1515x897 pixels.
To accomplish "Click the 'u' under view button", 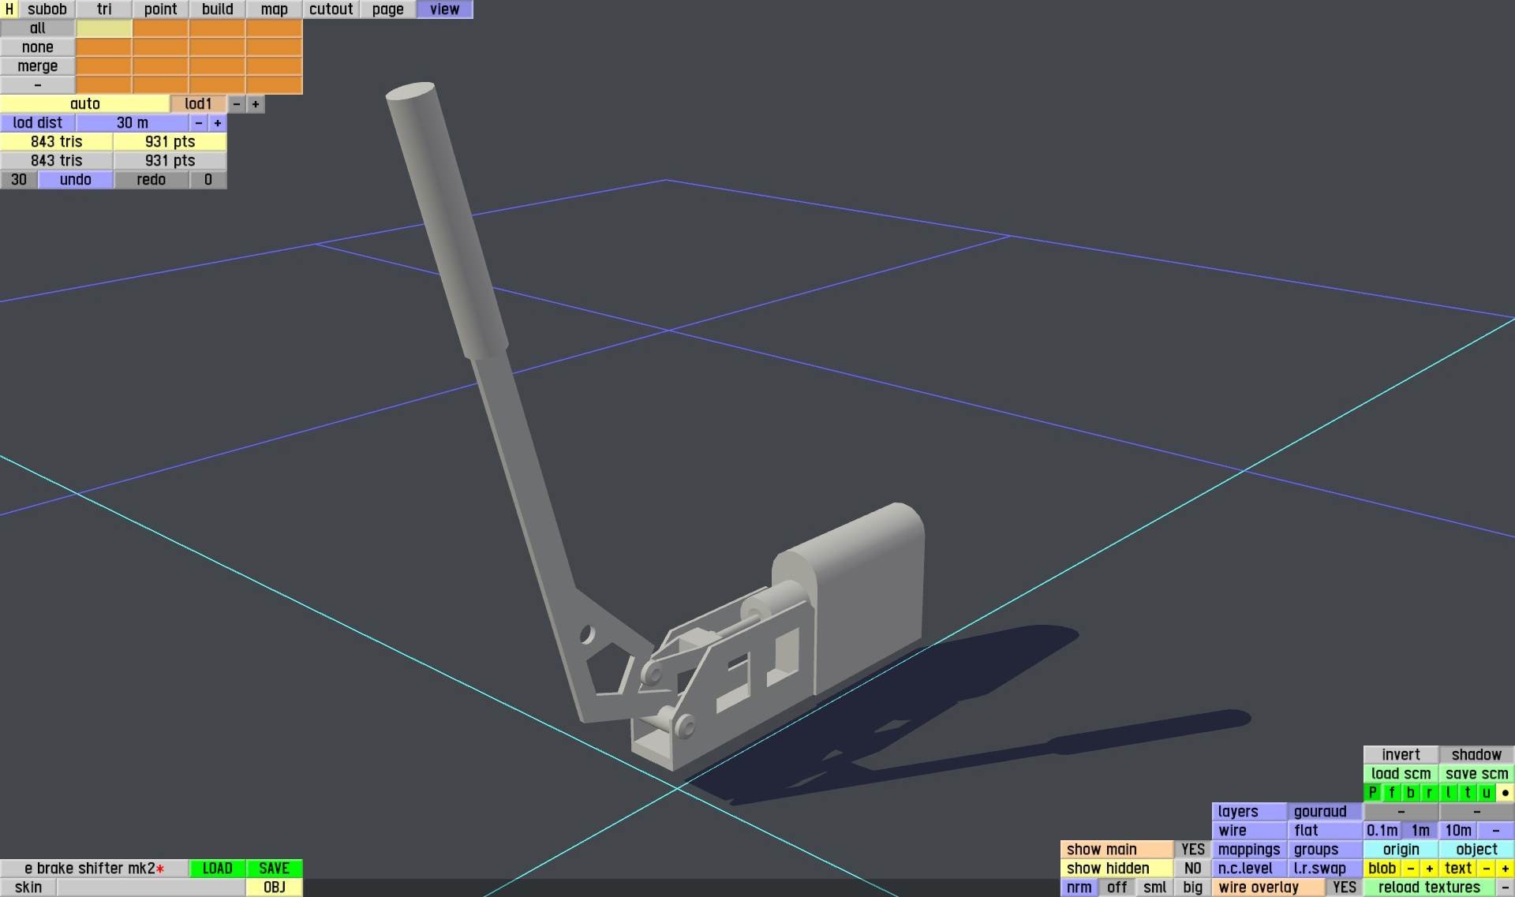I will click(x=1486, y=793).
